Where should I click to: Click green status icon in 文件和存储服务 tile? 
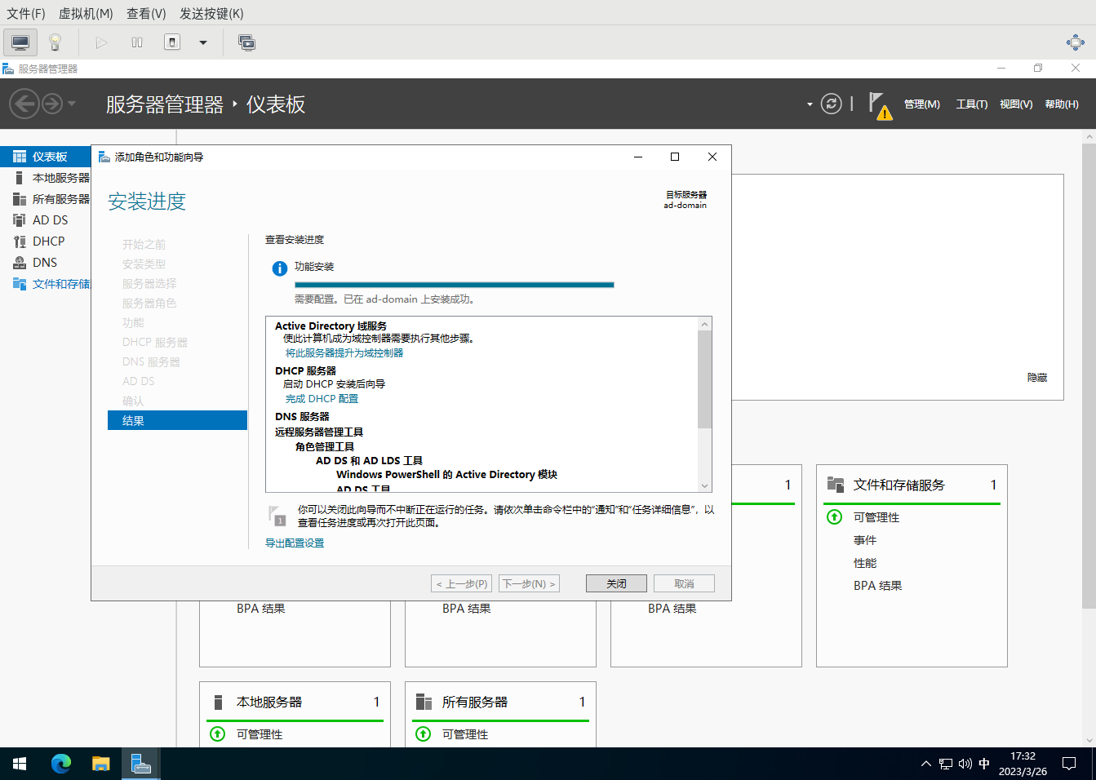click(835, 516)
